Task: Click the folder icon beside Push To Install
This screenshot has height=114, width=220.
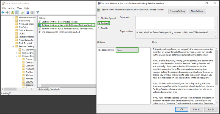Action: [x=16, y=43]
